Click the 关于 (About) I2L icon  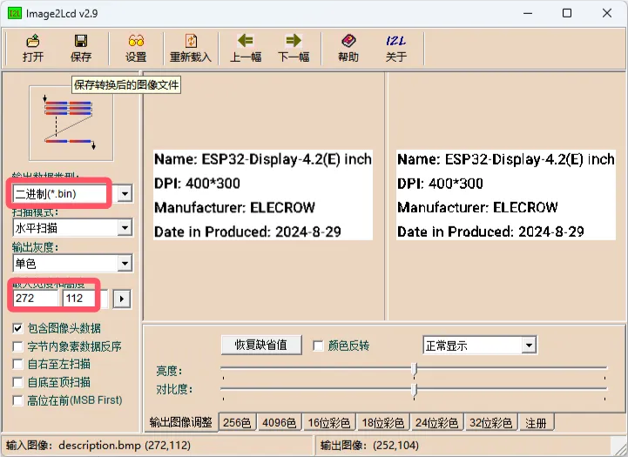395,41
